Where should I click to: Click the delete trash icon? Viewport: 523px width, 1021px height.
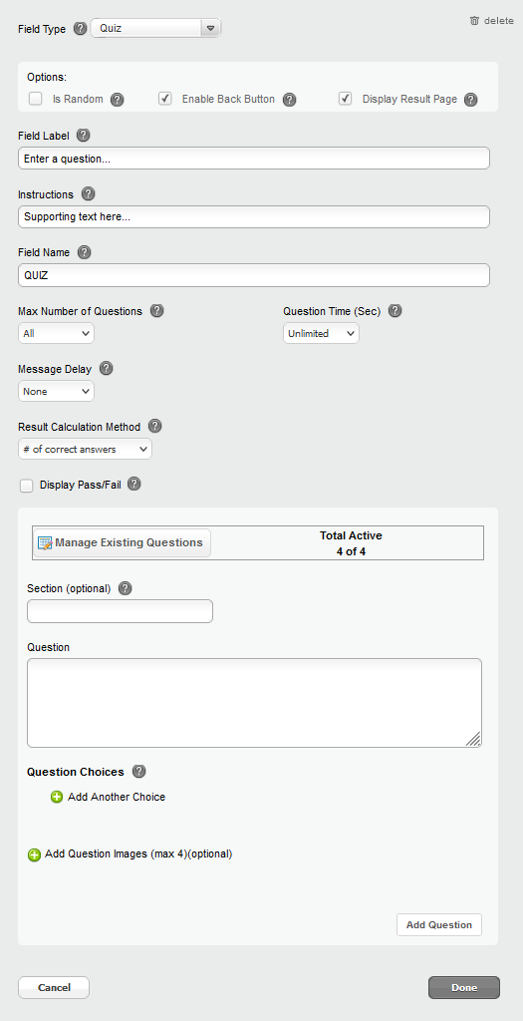(x=474, y=21)
